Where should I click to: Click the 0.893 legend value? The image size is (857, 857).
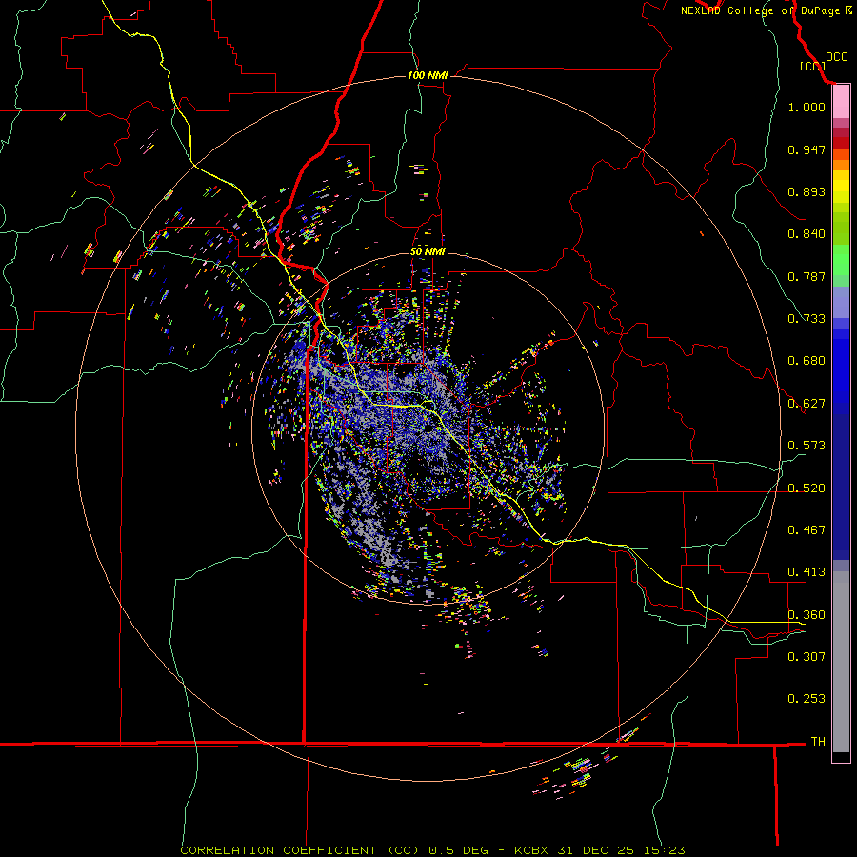(807, 191)
